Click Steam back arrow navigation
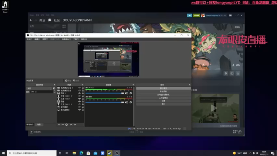 click(x=31, y=20)
